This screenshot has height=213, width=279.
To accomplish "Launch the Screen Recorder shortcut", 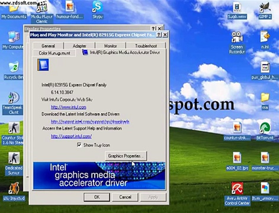I will [237, 43].
